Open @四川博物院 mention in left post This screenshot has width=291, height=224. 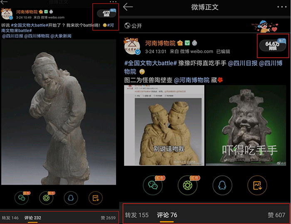(x=37, y=36)
